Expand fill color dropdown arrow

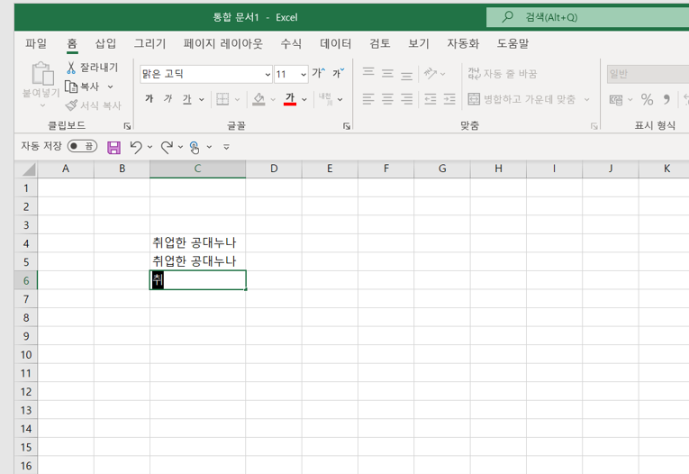point(273,100)
